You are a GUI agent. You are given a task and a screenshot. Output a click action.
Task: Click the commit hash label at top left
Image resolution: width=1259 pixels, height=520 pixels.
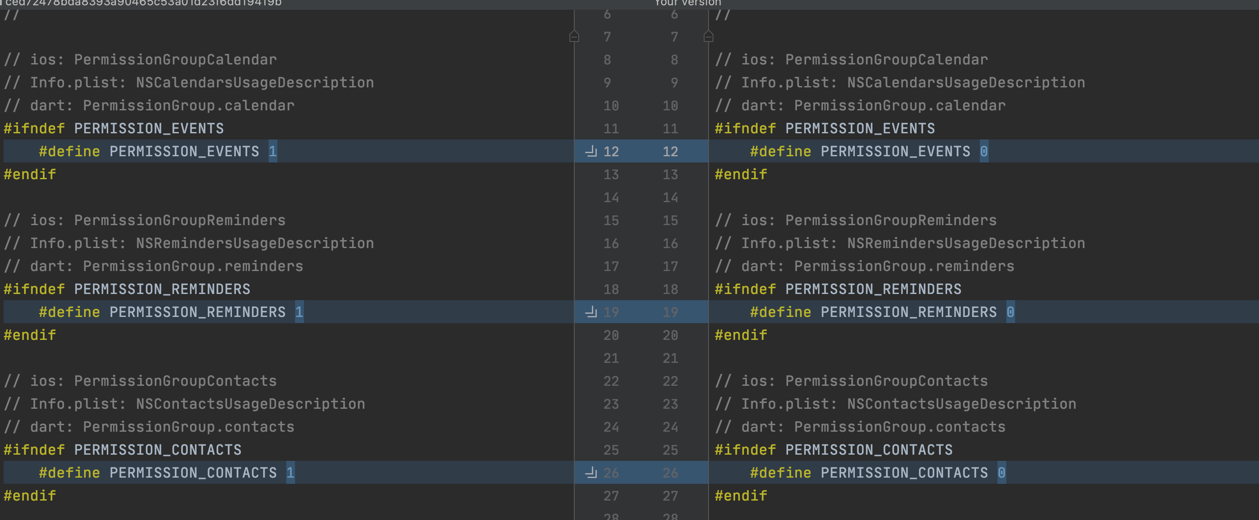coord(142,3)
